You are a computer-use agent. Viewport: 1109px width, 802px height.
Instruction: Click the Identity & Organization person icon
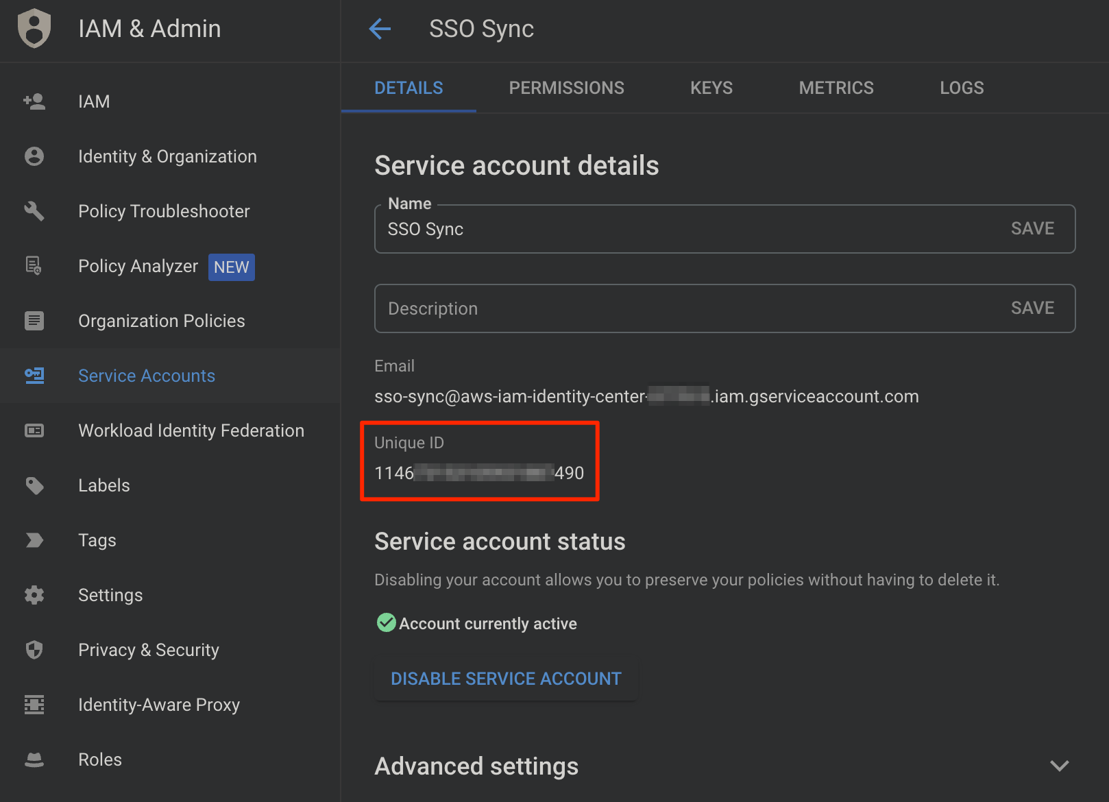34,156
